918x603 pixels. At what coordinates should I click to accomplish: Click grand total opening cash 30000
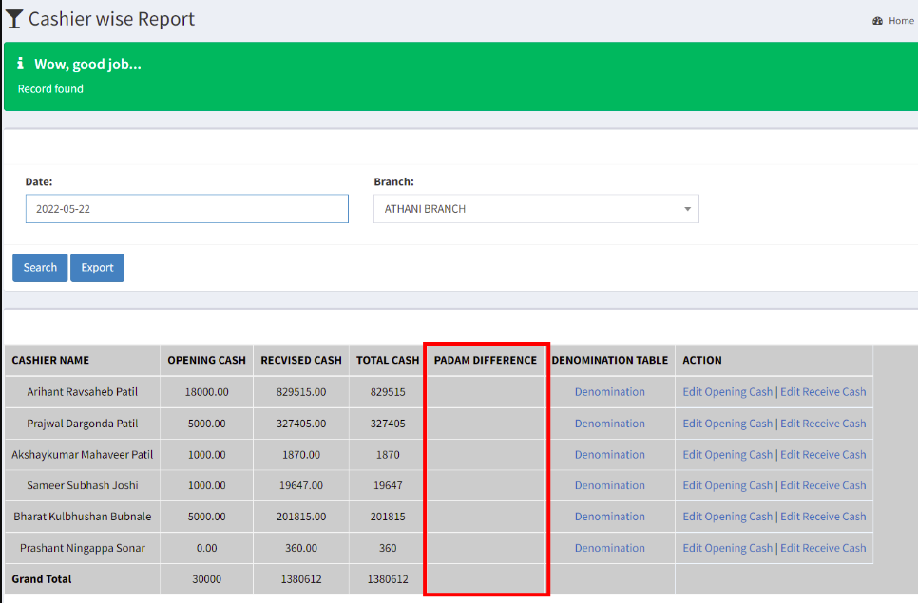pyautogui.click(x=206, y=579)
